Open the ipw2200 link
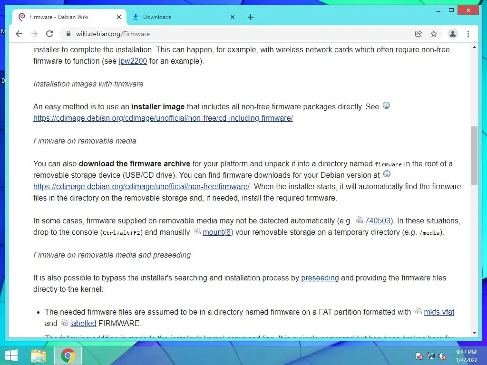This screenshot has width=487, height=365. (x=133, y=61)
